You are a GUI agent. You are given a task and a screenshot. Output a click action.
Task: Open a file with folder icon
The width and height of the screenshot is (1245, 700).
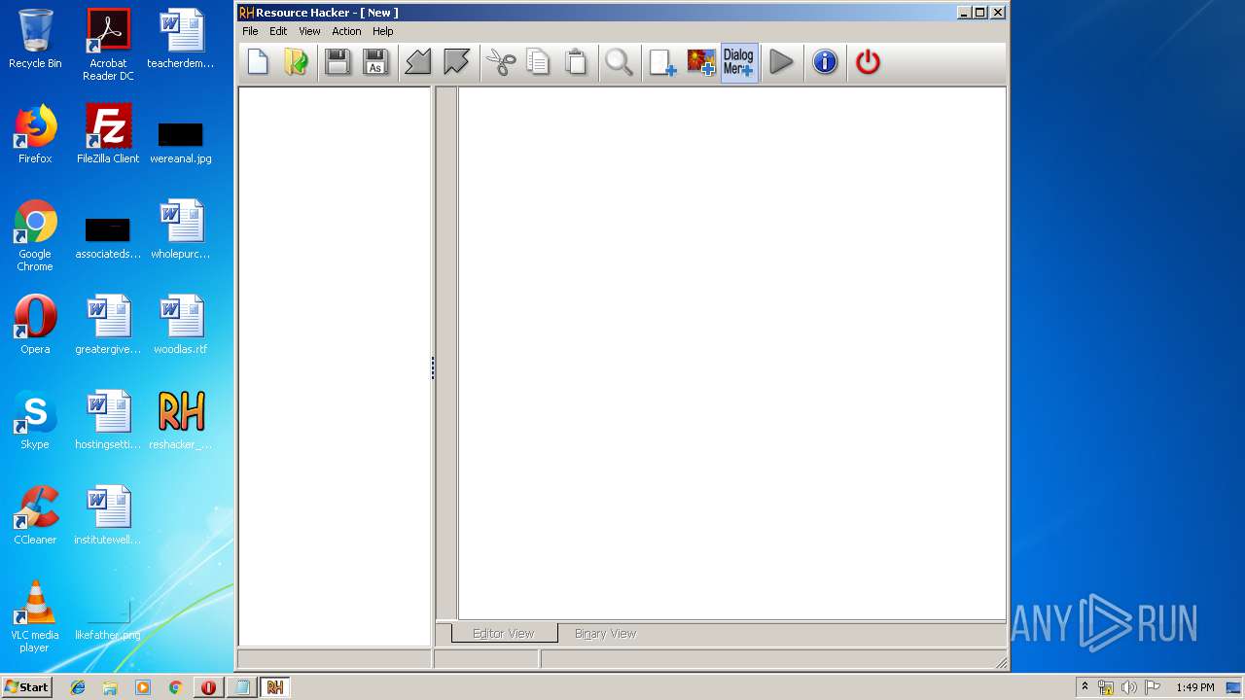pos(296,62)
